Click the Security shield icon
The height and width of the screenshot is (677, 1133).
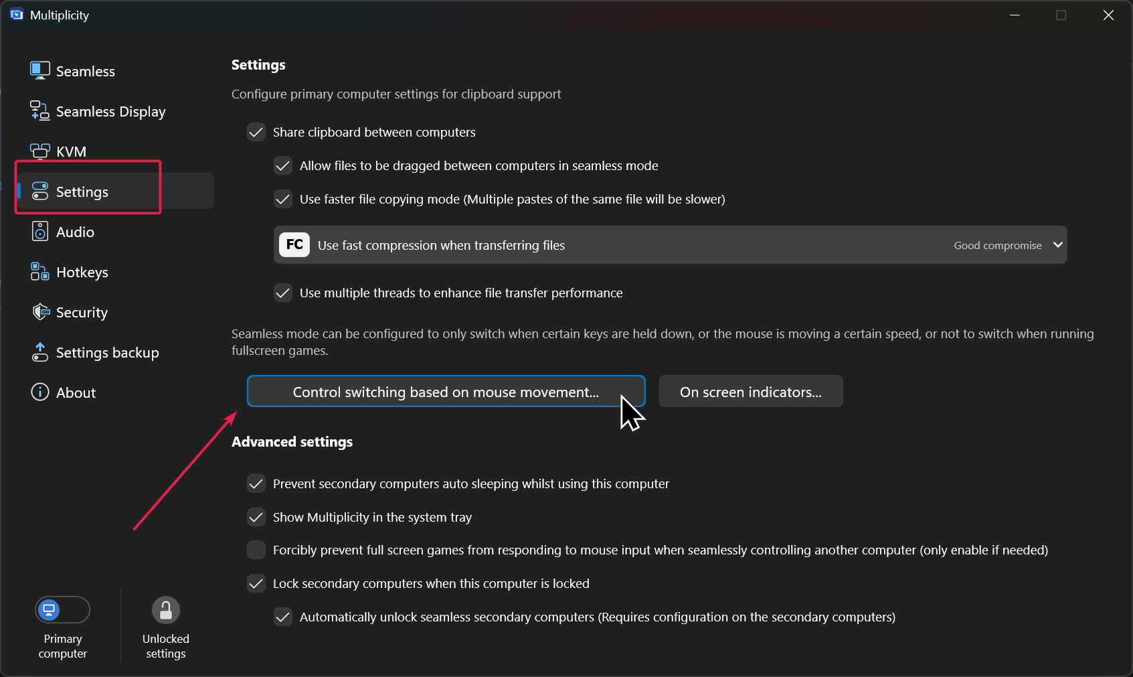(x=40, y=312)
